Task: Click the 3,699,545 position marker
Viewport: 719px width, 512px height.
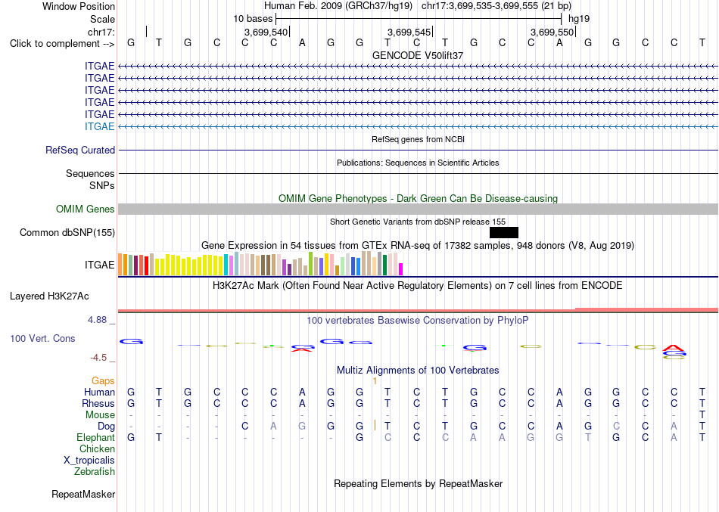Action: coord(409,32)
